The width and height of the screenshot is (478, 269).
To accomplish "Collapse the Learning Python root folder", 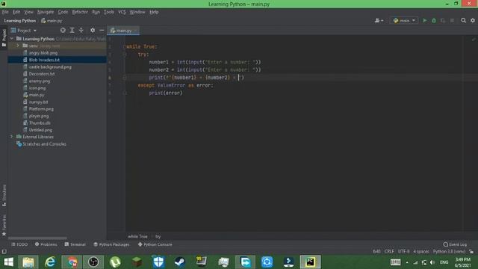I will pos(12,39).
